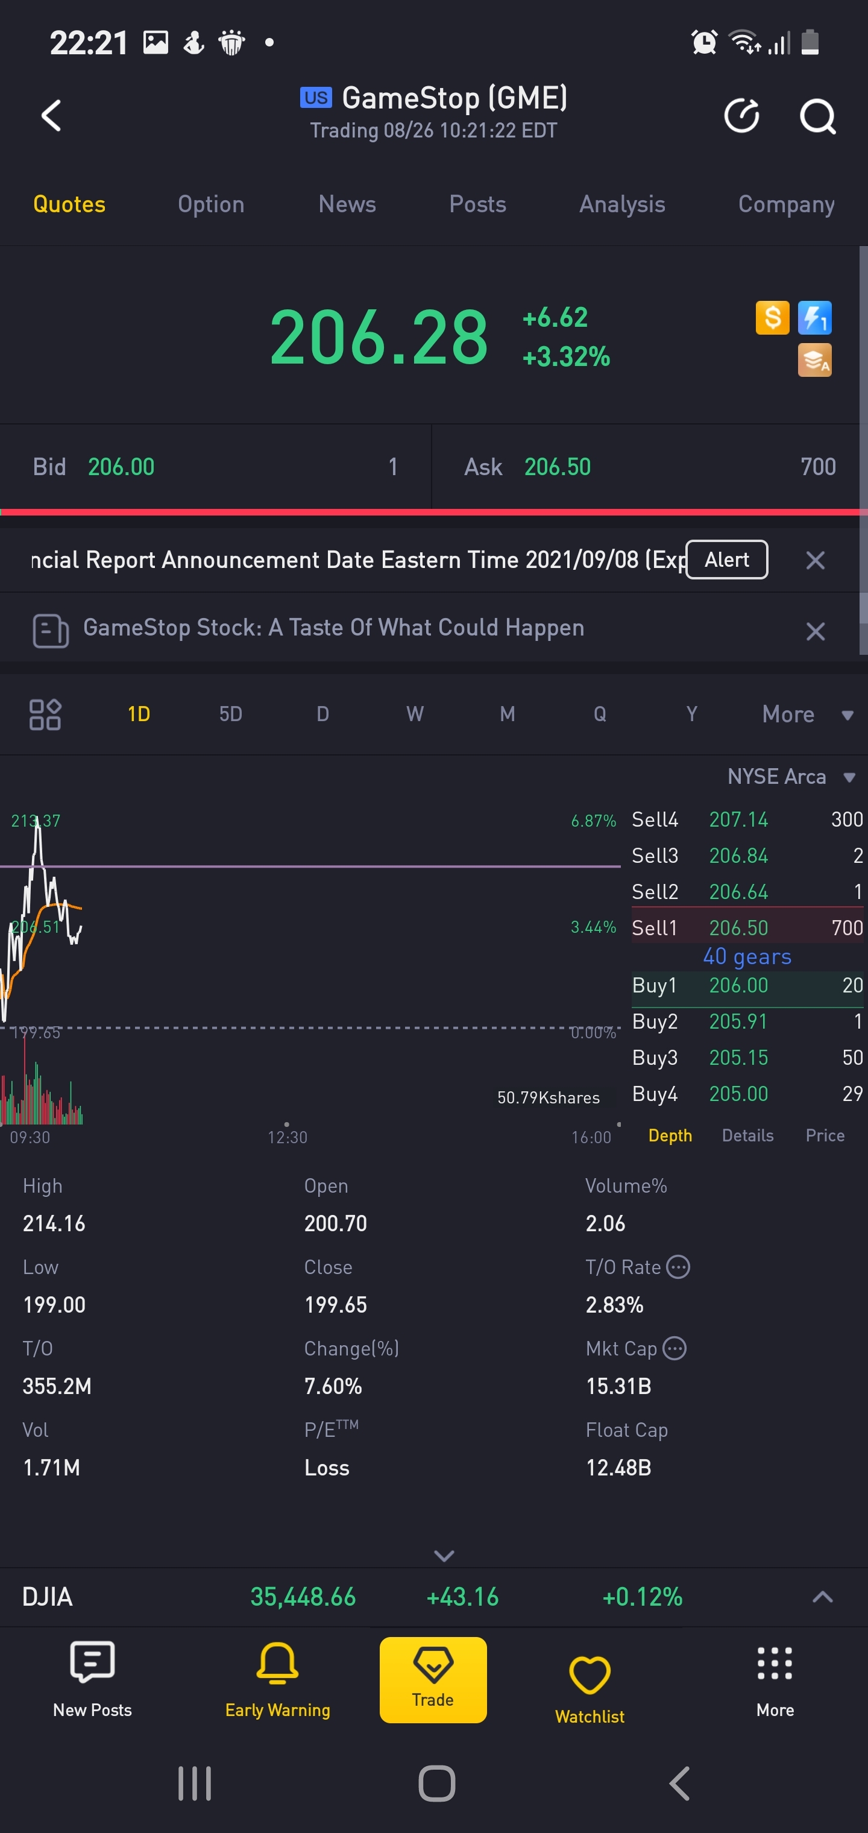Viewport: 868px width, 1833px height.
Task: Tap the blue lightning bolt badge
Action: pyautogui.click(x=814, y=317)
